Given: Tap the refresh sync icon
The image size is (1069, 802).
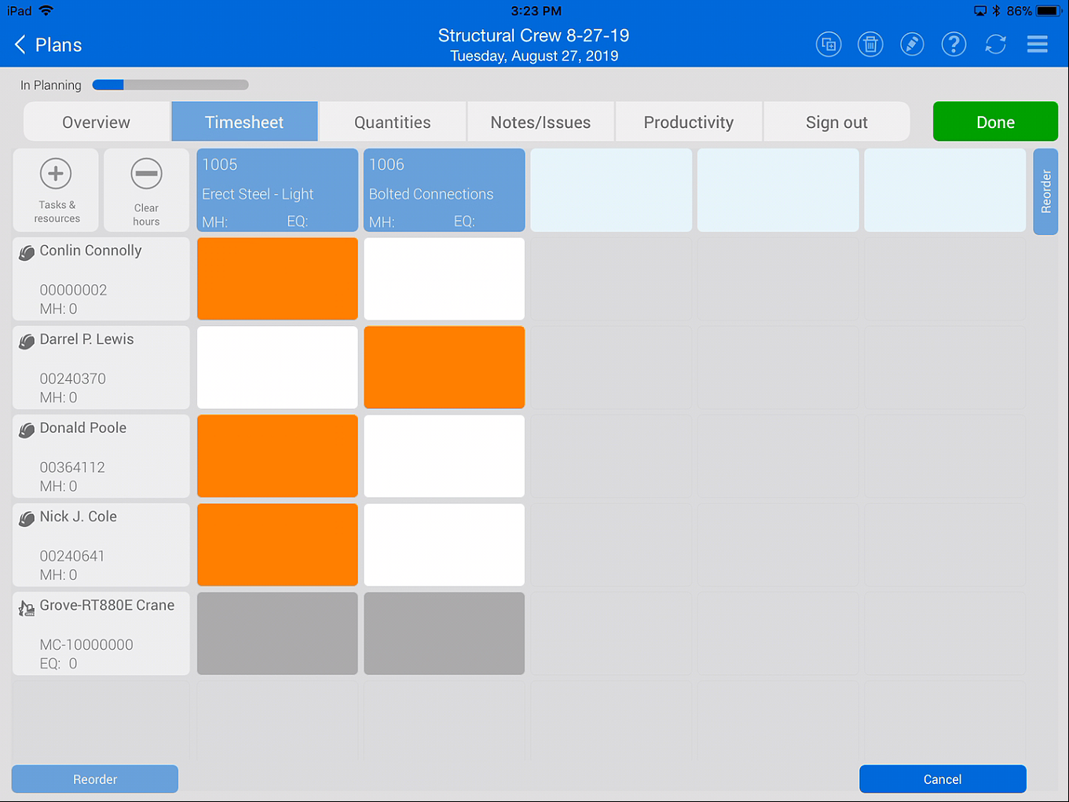Looking at the screenshot, I should coord(995,45).
